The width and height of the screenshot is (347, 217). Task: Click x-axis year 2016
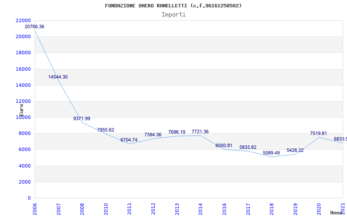click(x=224, y=209)
